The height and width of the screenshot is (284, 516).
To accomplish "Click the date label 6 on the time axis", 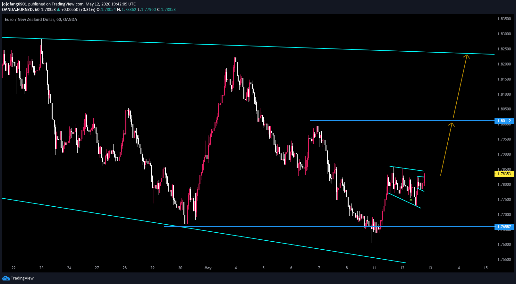I will (291, 268).
